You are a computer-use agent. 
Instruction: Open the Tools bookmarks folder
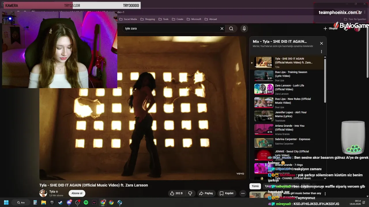point(163,19)
